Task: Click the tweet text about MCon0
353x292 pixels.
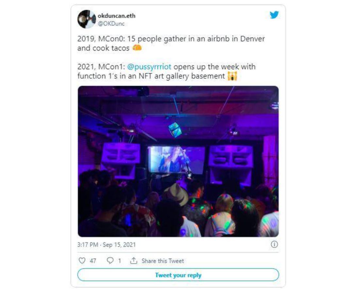Action: (x=171, y=43)
